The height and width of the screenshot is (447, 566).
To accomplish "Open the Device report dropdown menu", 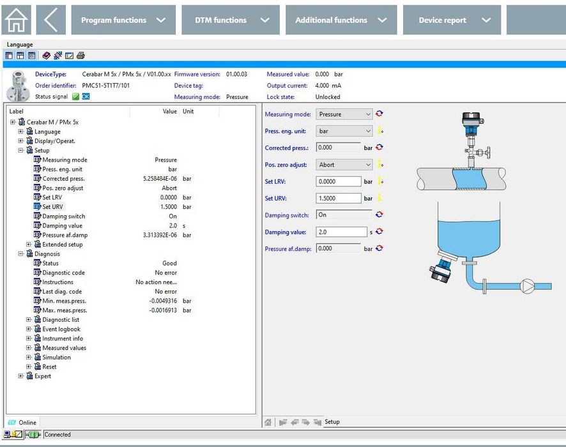I will [x=452, y=20].
